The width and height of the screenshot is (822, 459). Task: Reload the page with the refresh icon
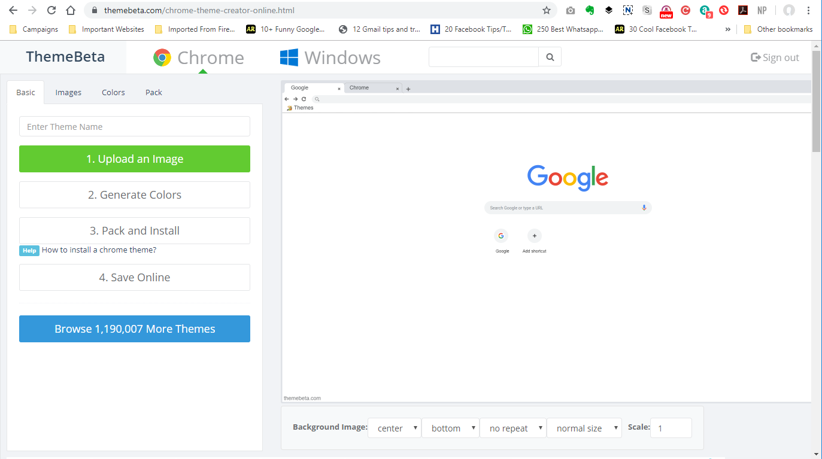tap(51, 10)
